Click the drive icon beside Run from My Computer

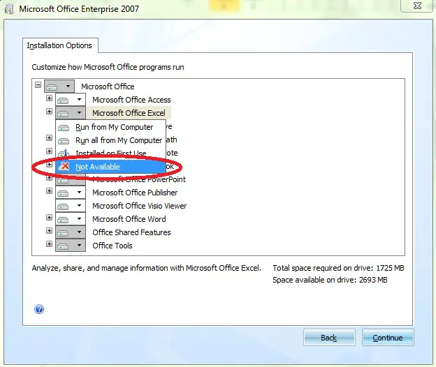[64, 128]
